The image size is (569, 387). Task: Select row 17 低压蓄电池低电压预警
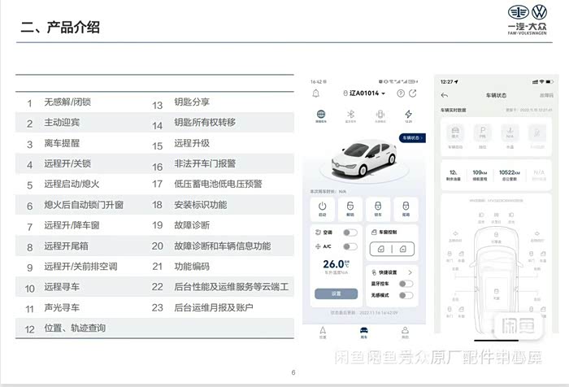click(x=218, y=184)
